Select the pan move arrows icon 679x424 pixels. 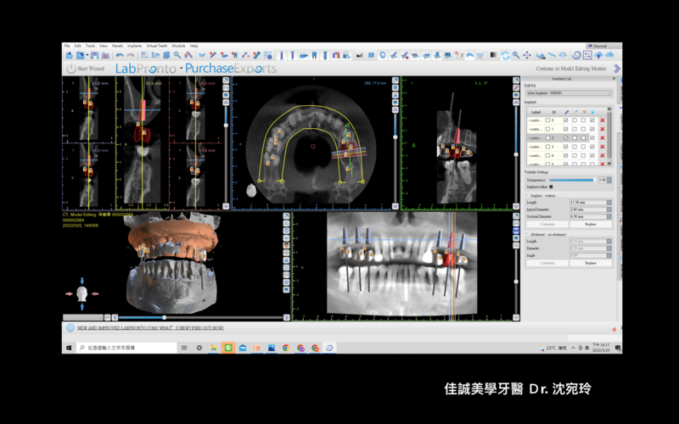[527, 55]
